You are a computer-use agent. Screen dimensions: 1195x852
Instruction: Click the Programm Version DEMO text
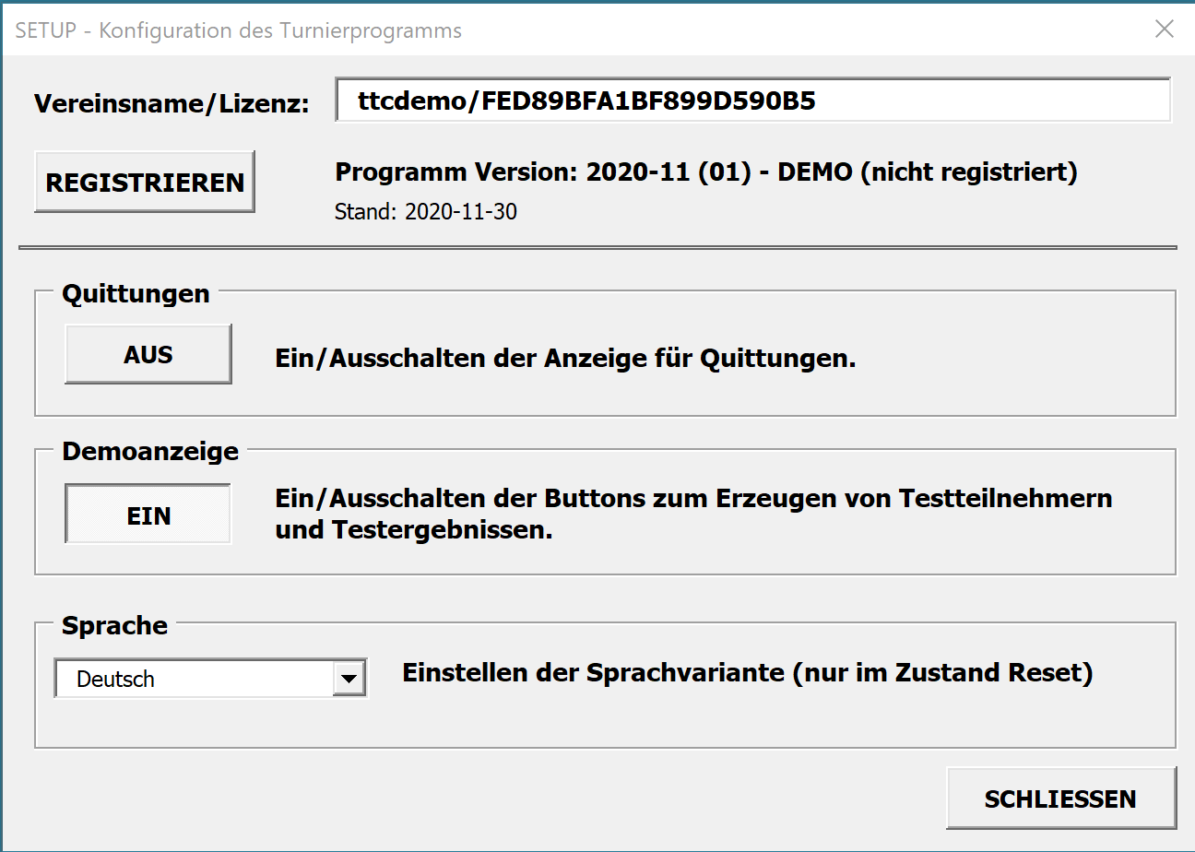point(705,172)
